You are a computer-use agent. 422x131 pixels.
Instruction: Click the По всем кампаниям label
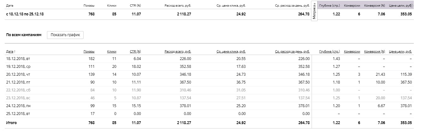24,35
